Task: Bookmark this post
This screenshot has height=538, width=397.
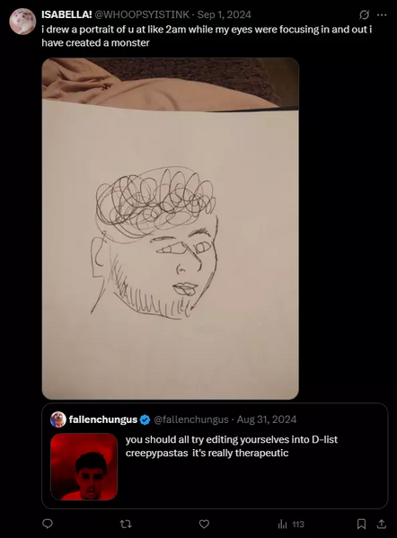Action: point(361,524)
